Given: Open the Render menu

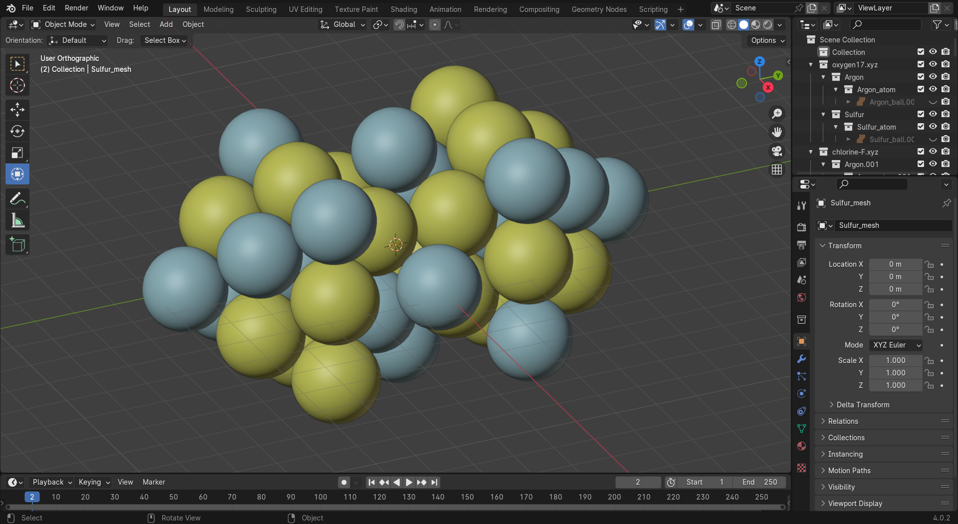Looking at the screenshot, I should (x=76, y=8).
